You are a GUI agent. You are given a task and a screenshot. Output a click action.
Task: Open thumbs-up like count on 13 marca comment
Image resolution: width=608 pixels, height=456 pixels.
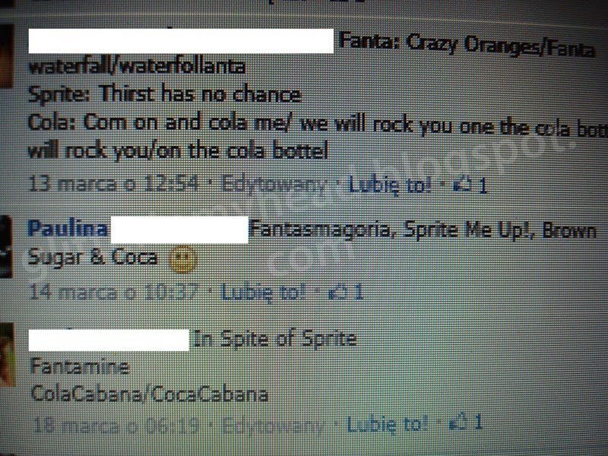470,185
